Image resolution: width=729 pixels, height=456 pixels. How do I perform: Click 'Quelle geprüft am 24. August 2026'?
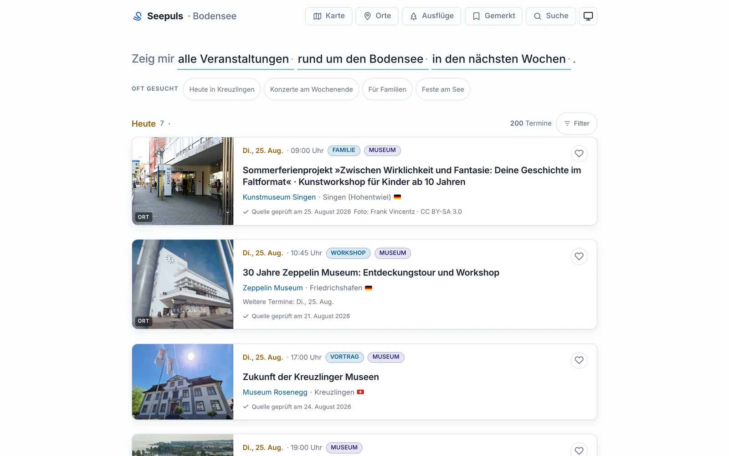tap(301, 407)
